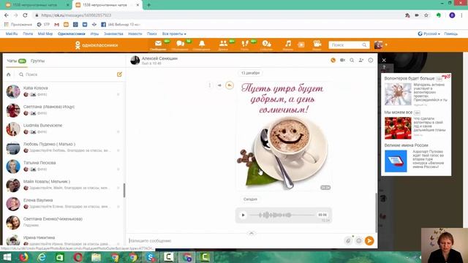
Task: Click the message input box
Action: point(234,240)
